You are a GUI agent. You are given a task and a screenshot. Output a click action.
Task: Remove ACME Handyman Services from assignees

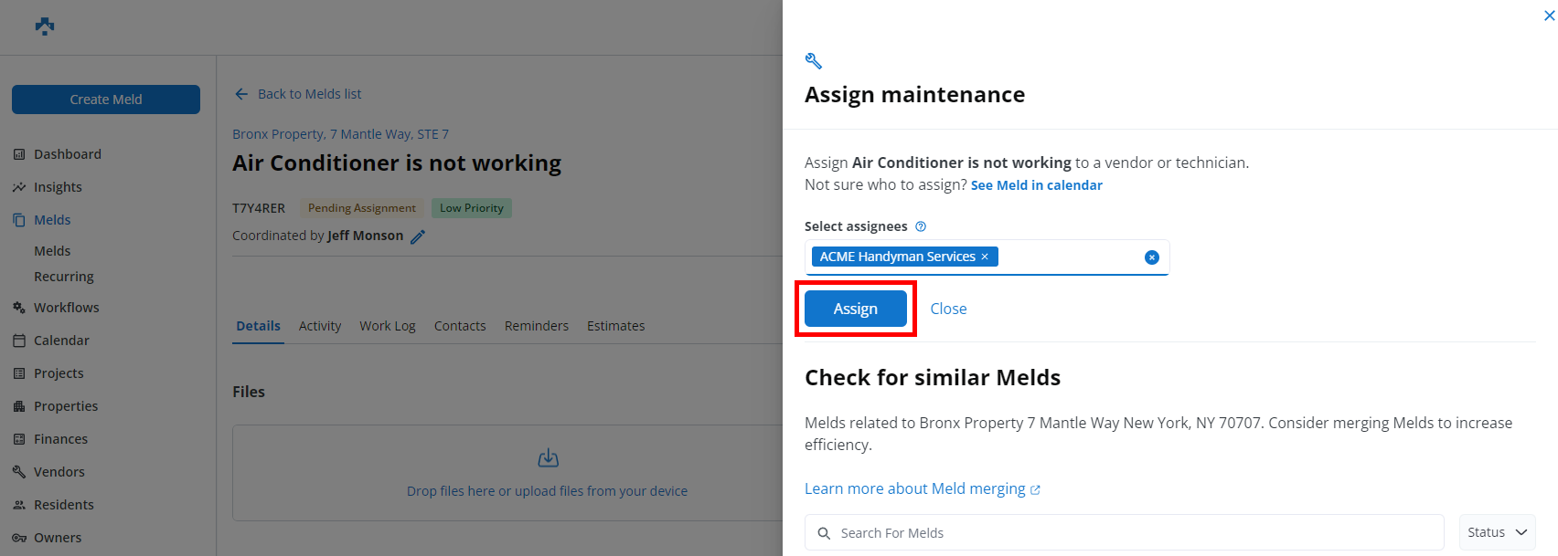click(984, 257)
